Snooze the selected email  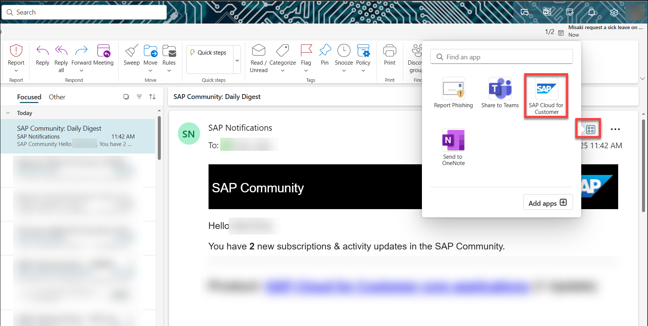pos(344,55)
